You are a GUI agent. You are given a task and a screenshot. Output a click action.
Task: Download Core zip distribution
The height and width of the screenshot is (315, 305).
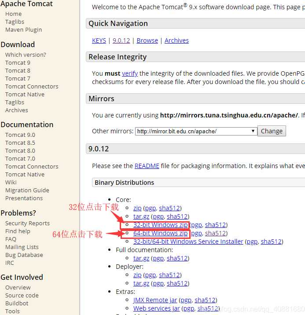coord(137,208)
